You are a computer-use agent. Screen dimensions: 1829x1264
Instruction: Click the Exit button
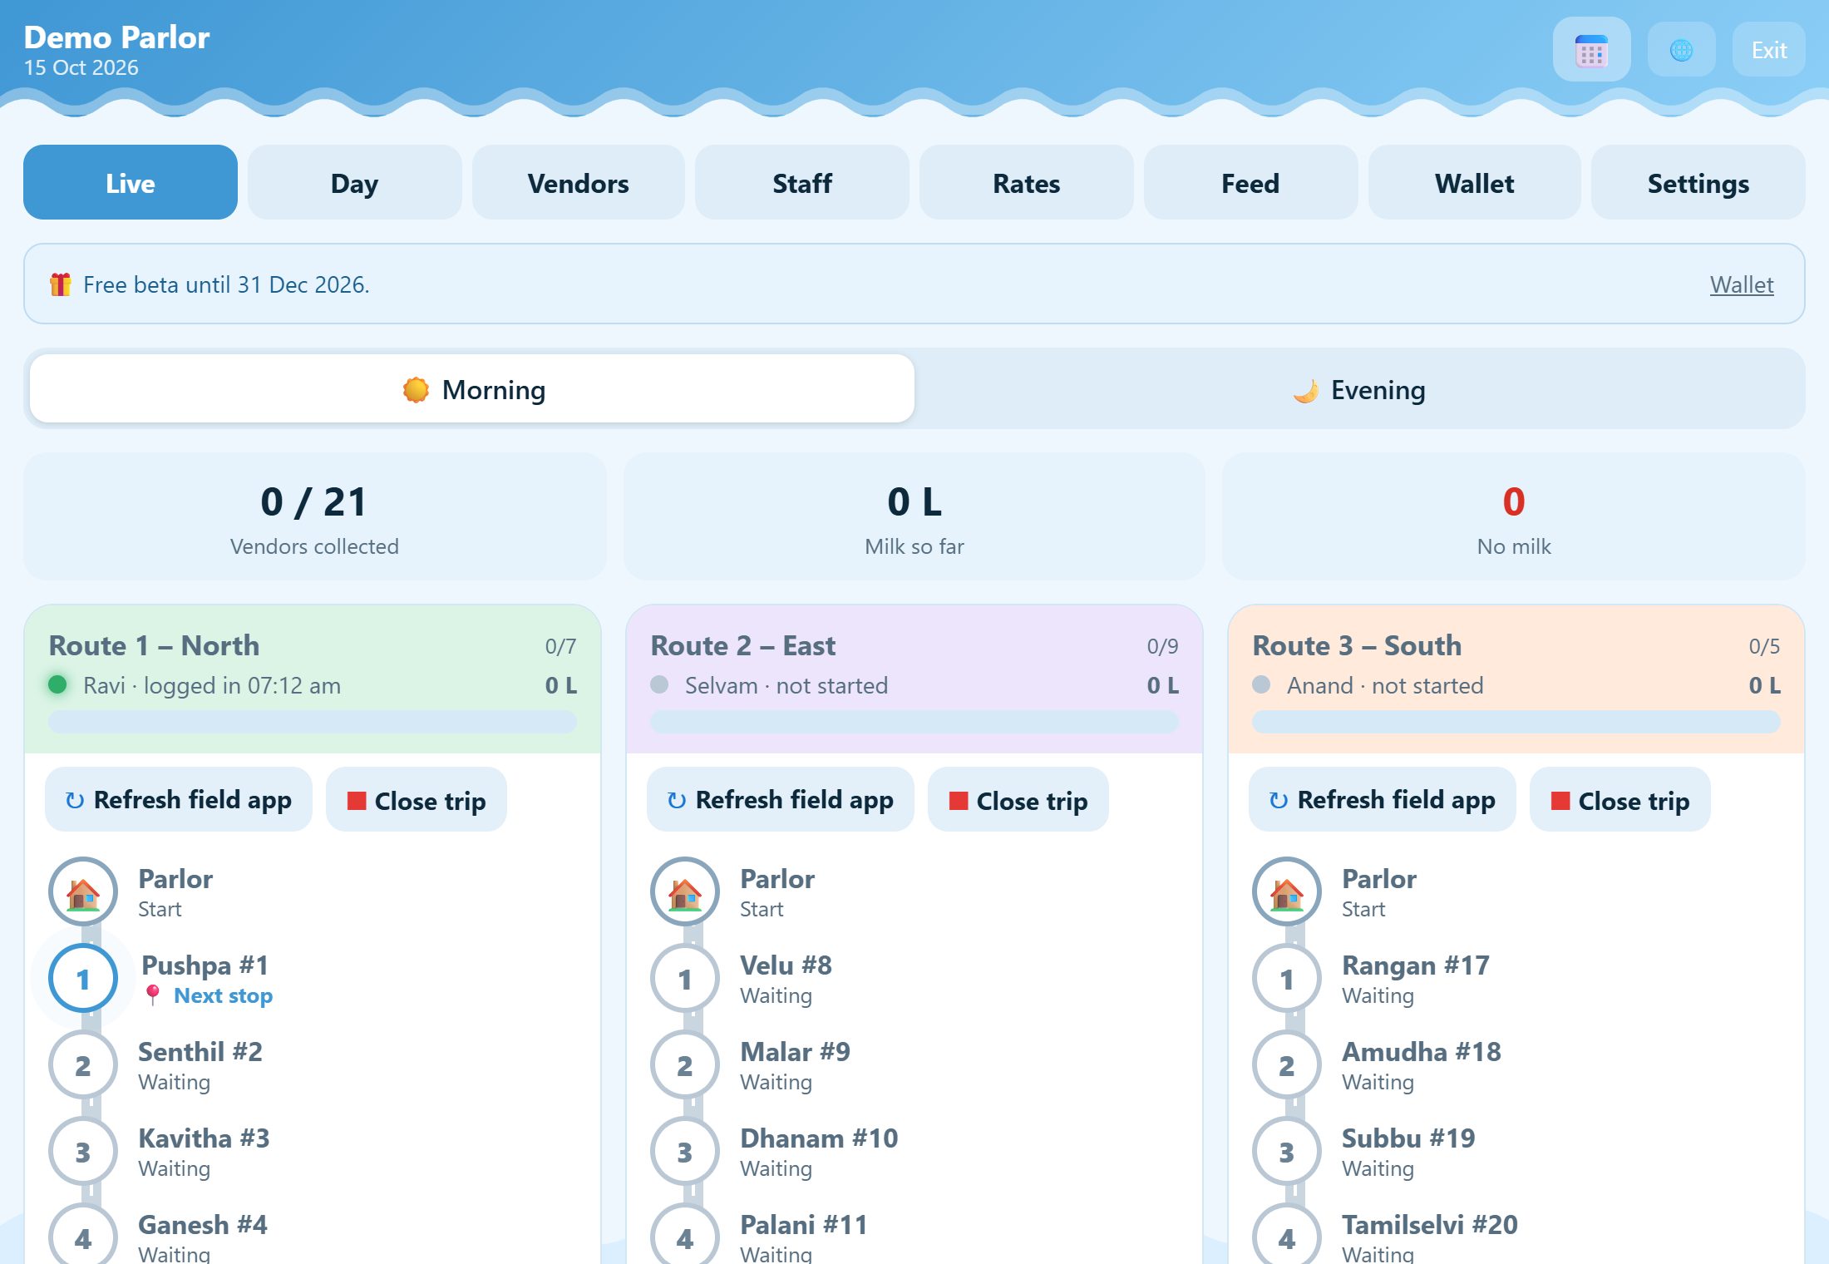[x=1769, y=50]
